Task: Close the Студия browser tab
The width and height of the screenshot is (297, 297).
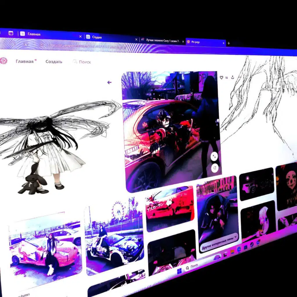Action: (136, 39)
